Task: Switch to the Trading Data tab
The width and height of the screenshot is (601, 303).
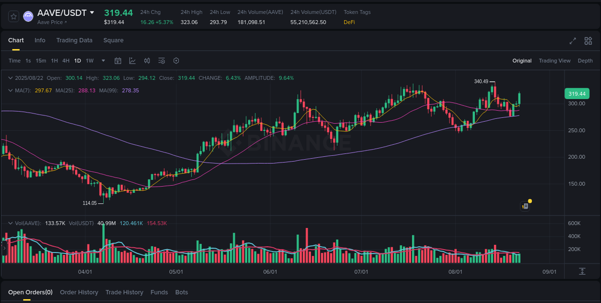Action: (x=74, y=40)
